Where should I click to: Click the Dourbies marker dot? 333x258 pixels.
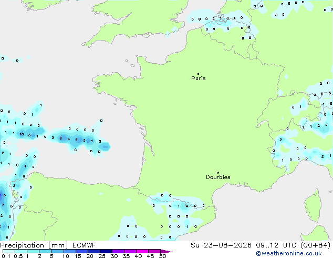click(218, 173)
